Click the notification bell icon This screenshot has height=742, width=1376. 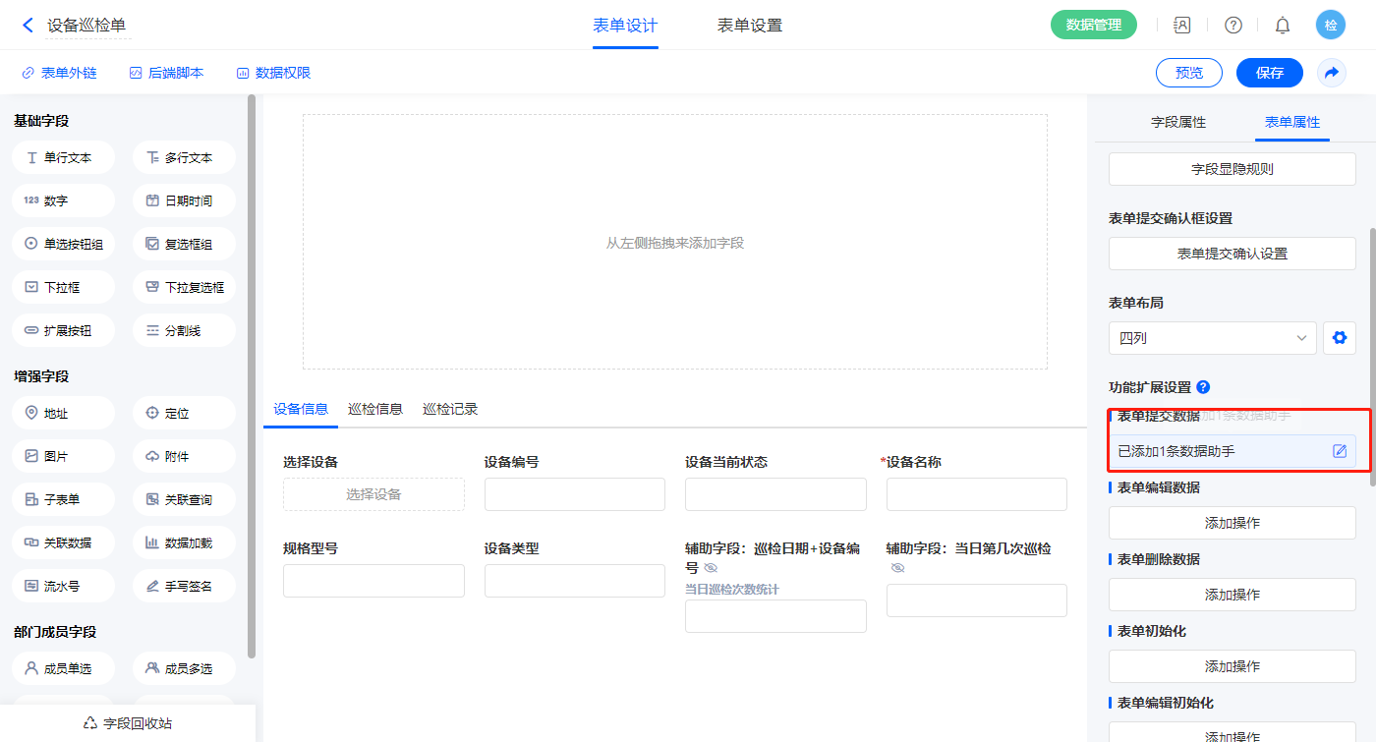pyautogui.click(x=1282, y=26)
